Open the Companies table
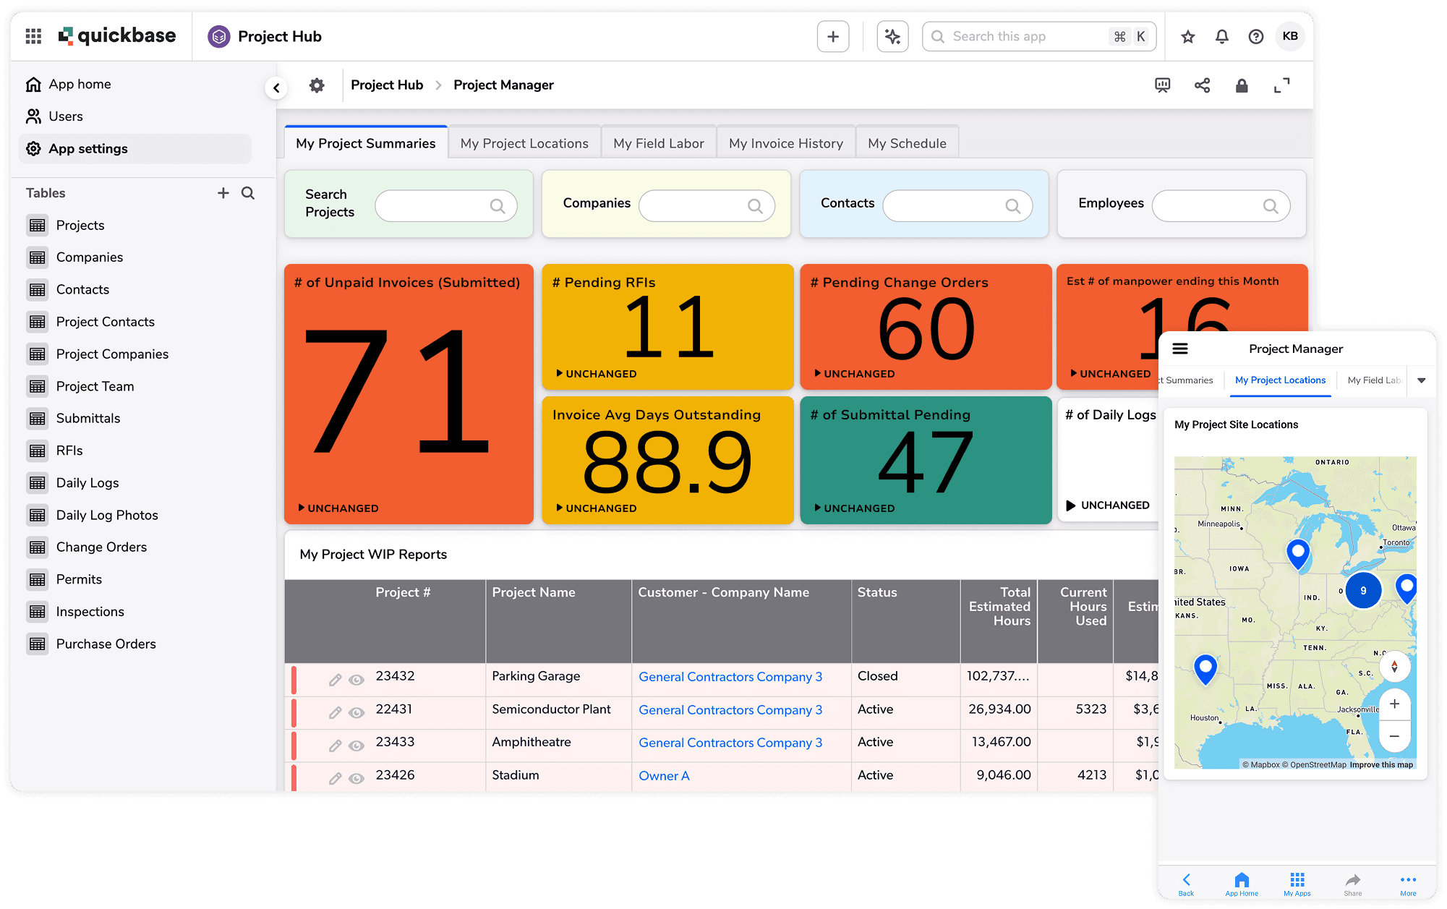Image resolution: width=1447 pixels, height=909 pixels. 75,257
